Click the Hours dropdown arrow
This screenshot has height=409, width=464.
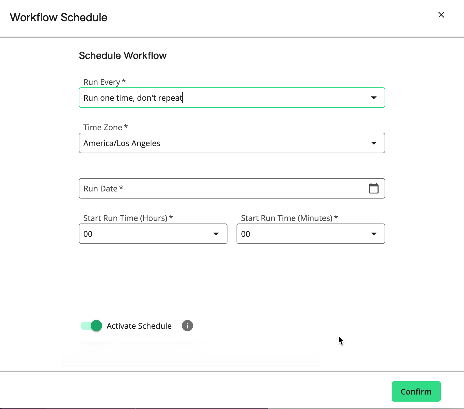[216, 234]
